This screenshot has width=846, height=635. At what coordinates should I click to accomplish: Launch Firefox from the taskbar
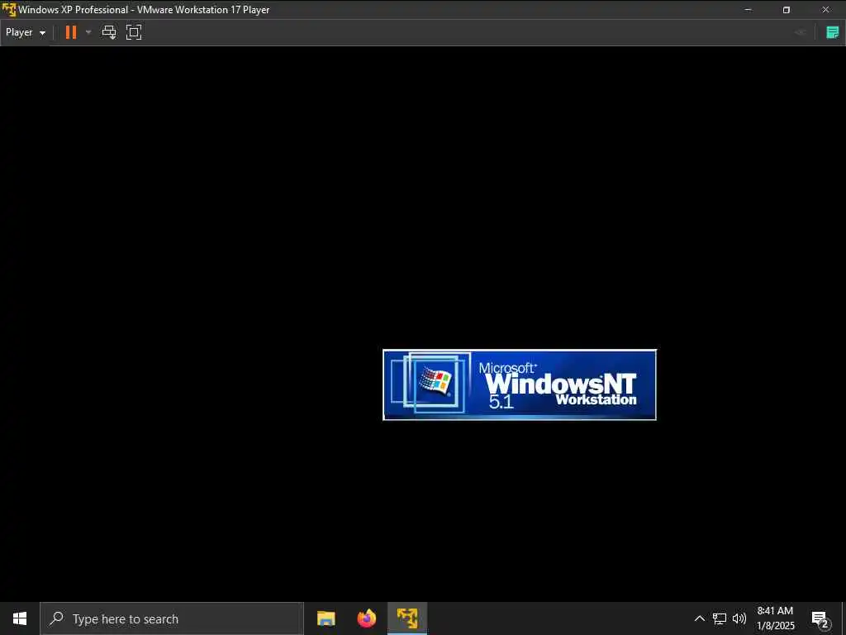(x=367, y=618)
